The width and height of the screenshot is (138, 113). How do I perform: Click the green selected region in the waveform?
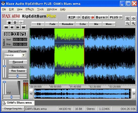pyautogui.click(x=69, y=56)
